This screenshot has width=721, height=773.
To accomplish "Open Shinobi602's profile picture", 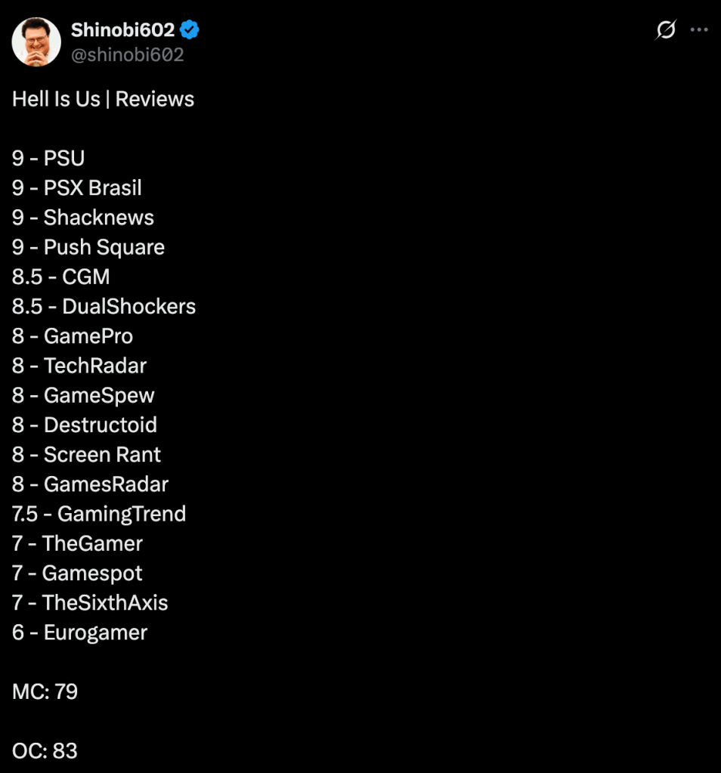I will click(x=36, y=42).
